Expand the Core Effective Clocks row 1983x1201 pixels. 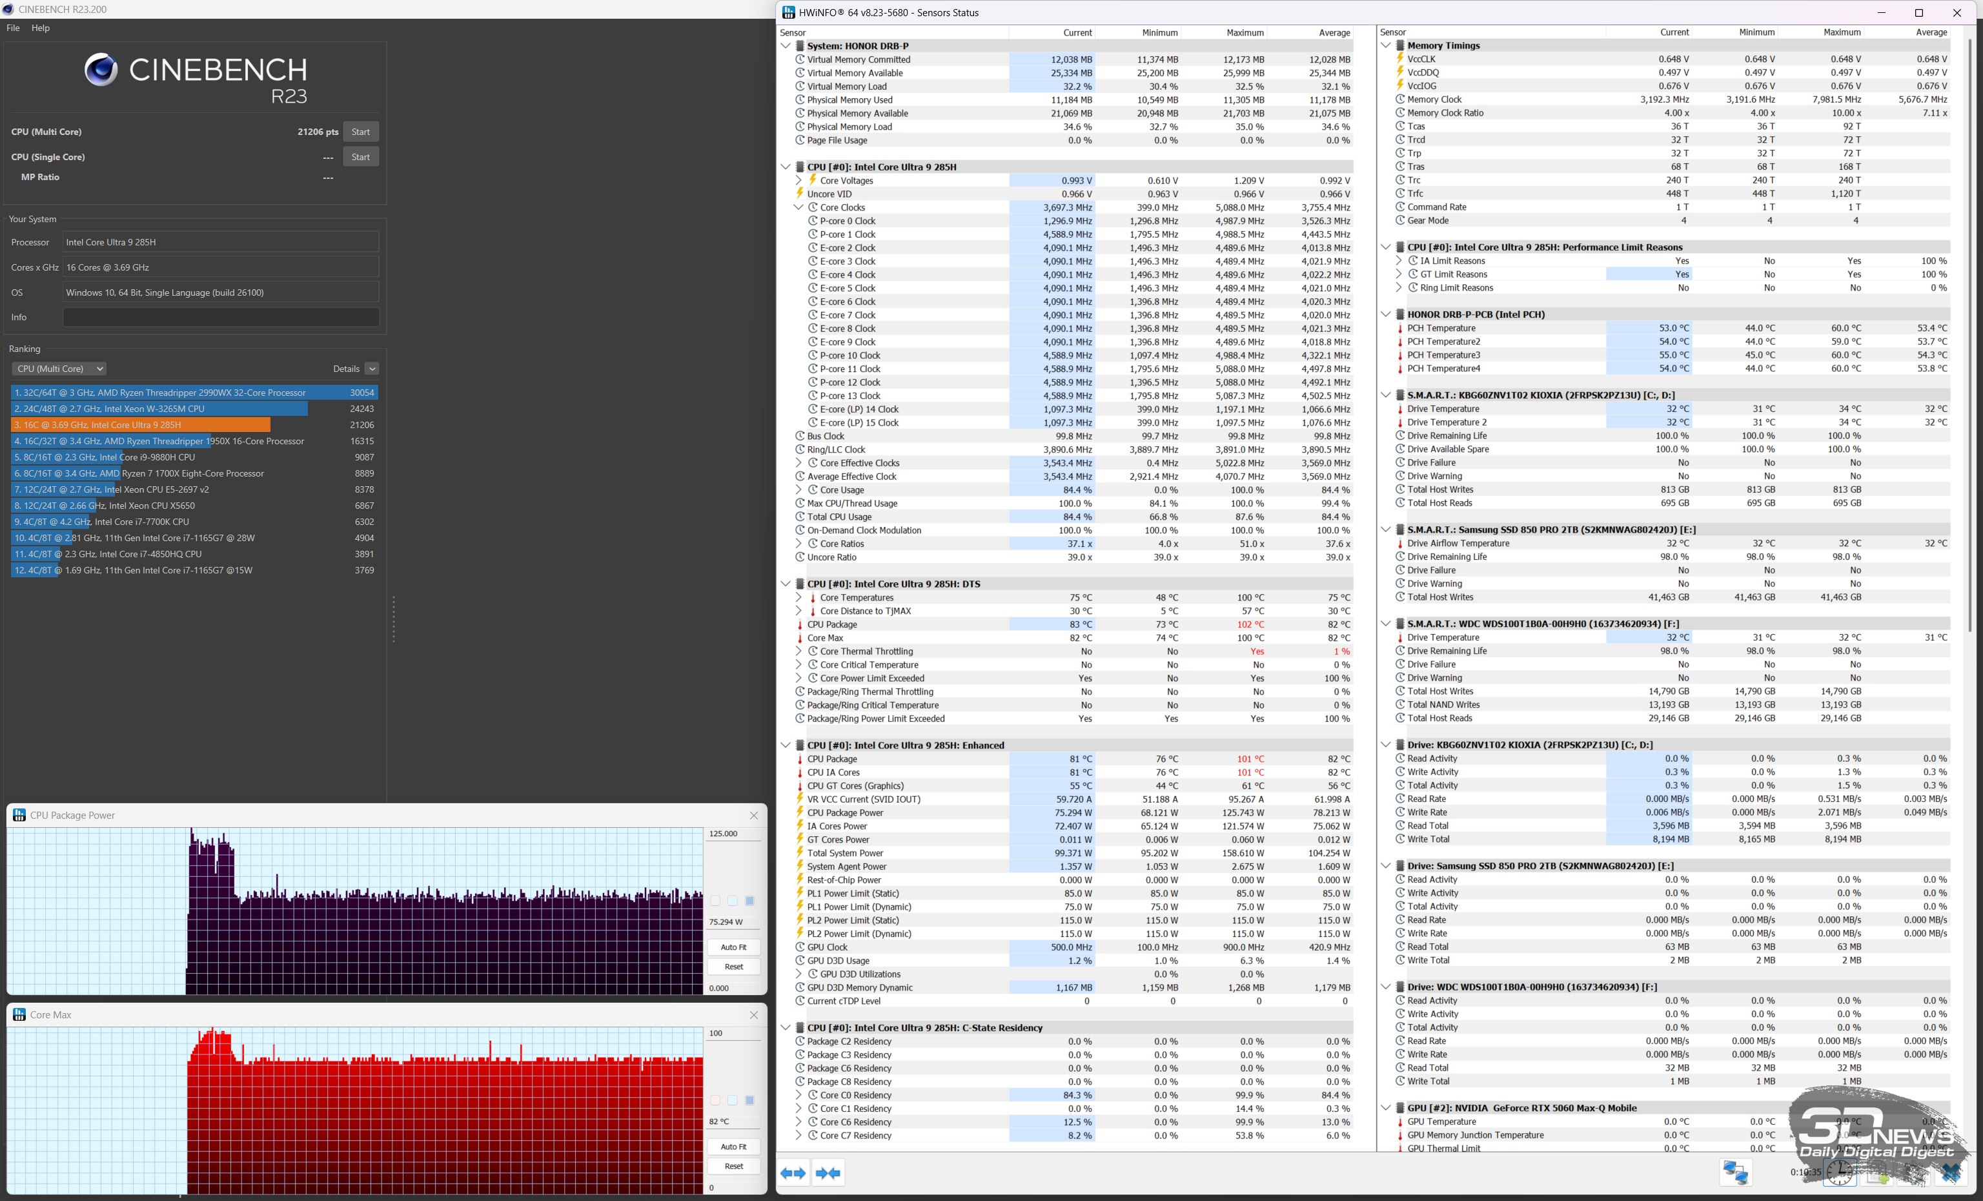tap(798, 463)
